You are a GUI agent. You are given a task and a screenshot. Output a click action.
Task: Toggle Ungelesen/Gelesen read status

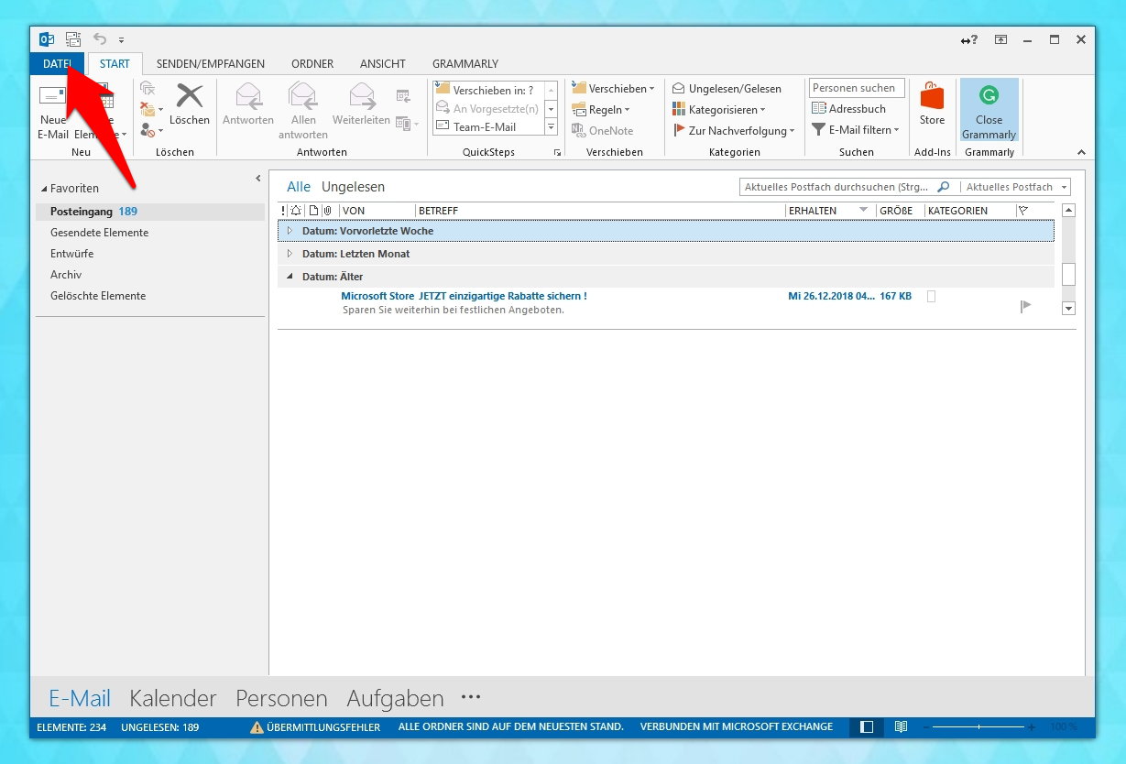tap(727, 89)
